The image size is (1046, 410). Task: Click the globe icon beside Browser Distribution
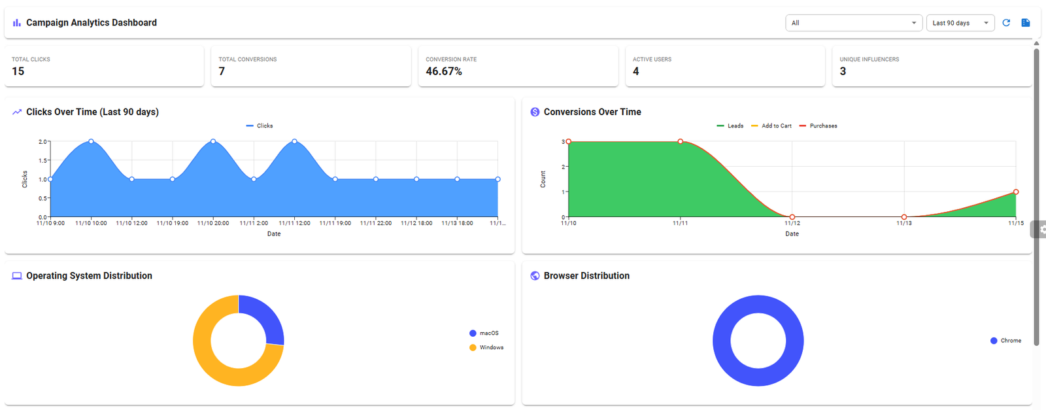pyautogui.click(x=535, y=276)
